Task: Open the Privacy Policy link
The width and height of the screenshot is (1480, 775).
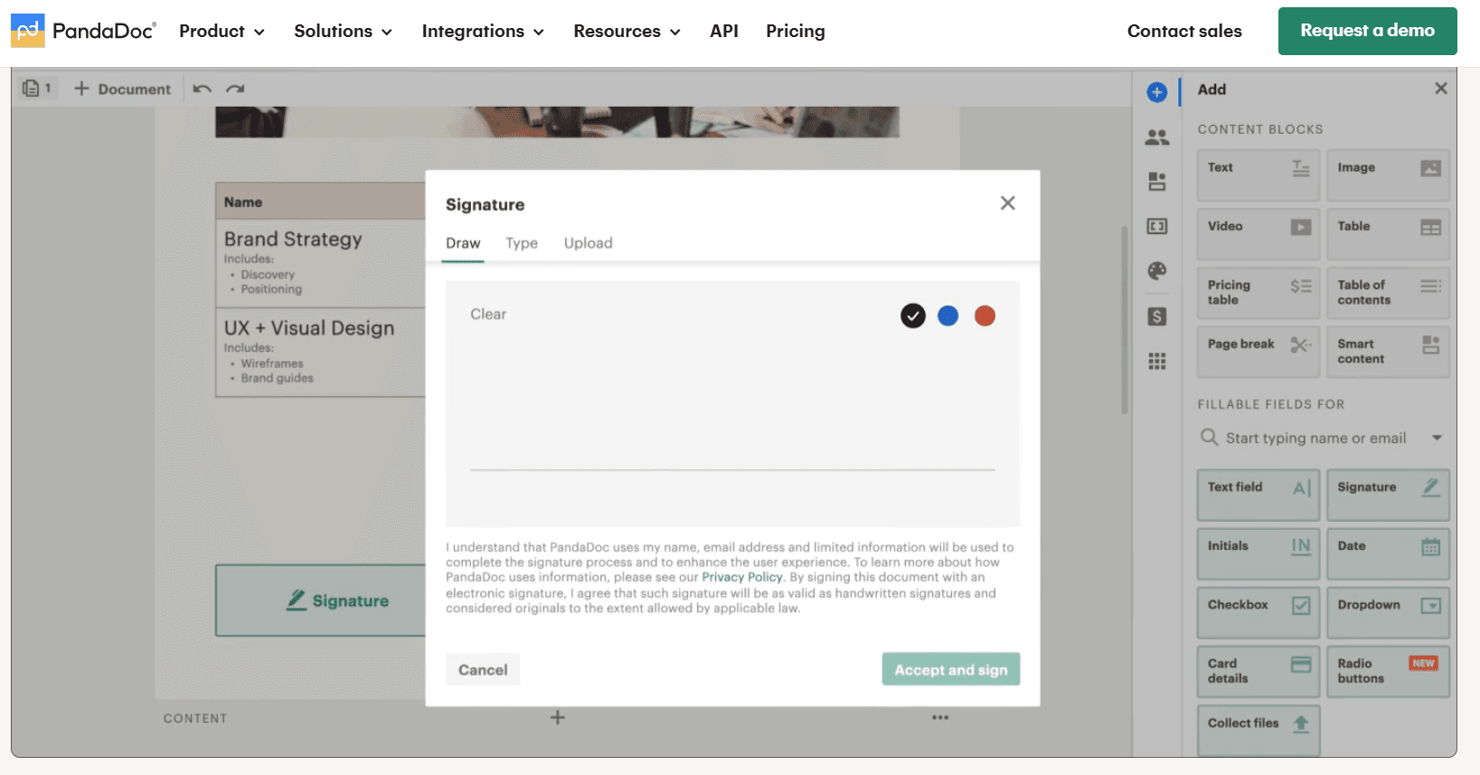Action: coord(742,577)
